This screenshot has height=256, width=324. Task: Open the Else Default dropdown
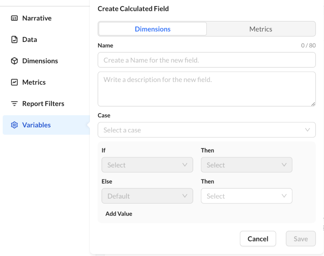pos(147,196)
